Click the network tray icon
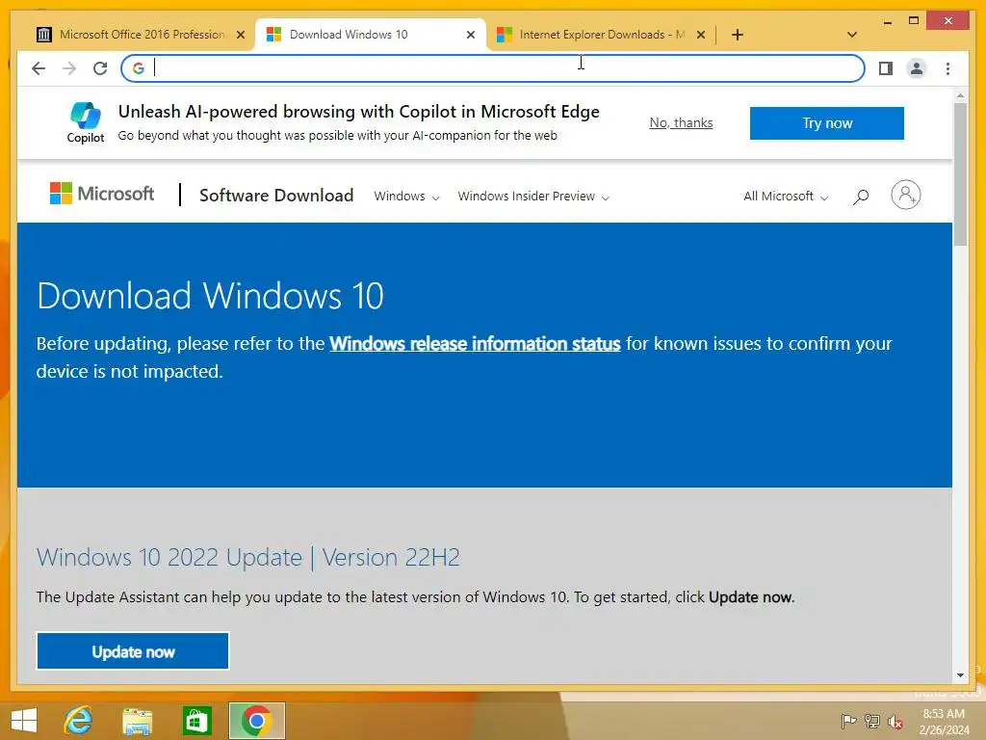 tap(872, 721)
